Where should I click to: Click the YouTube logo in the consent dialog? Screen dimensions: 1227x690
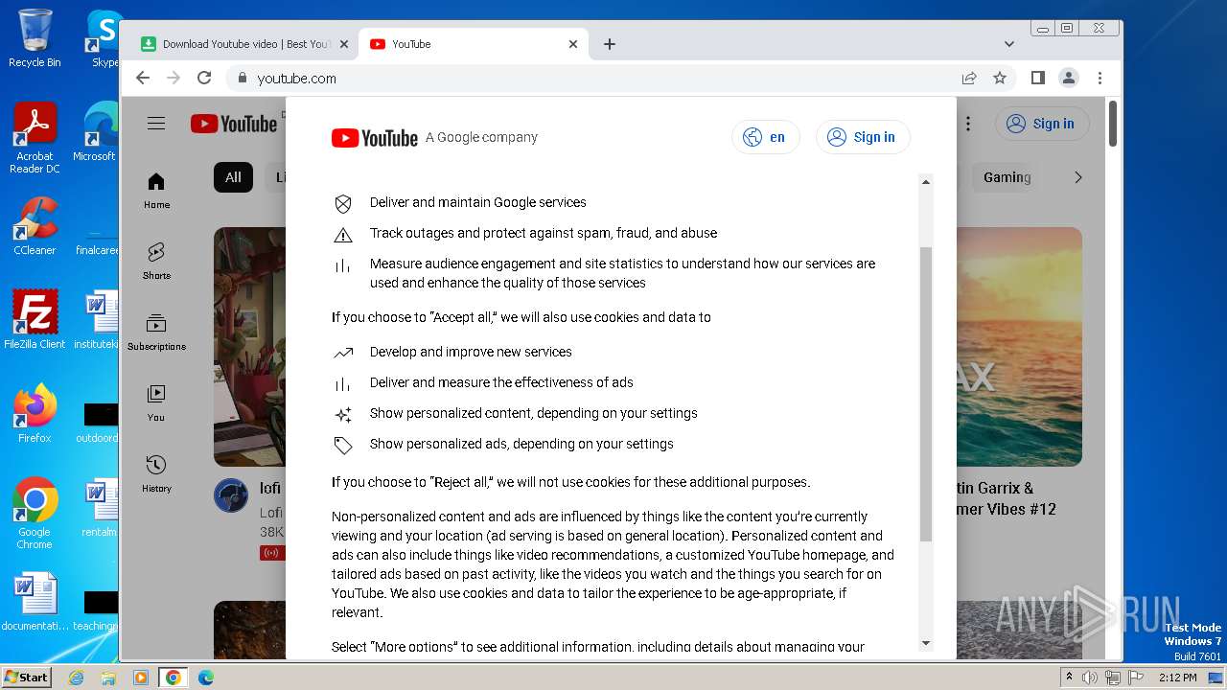(x=375, y=138)
